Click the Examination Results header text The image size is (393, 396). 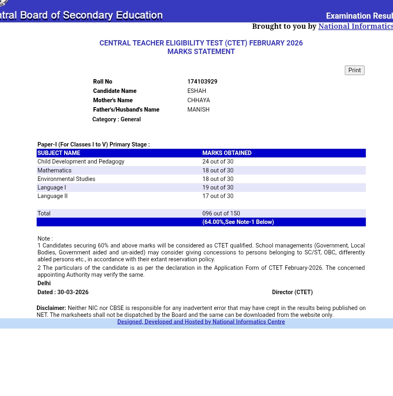[x=359, y=16]
